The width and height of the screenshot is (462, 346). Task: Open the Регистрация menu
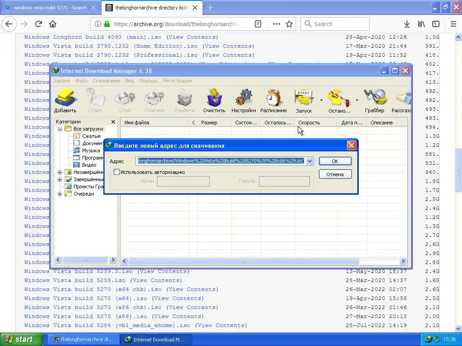(x=177, y=81)
